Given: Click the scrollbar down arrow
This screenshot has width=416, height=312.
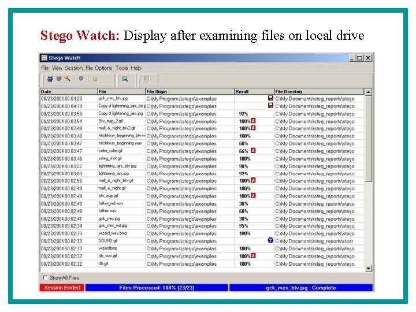Looking at the screenshot, I should click(368, 269).
